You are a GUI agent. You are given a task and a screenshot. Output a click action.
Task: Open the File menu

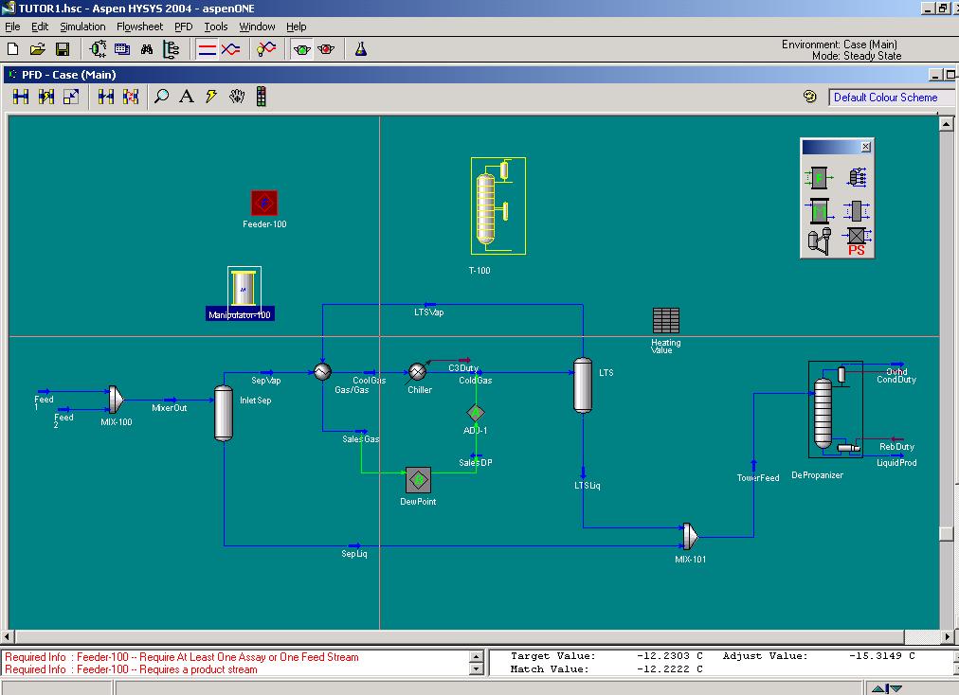pos(12,27)
